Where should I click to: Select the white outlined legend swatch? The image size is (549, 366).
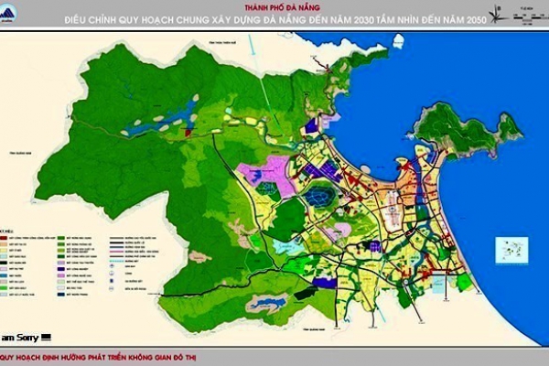tap(61, 288)
